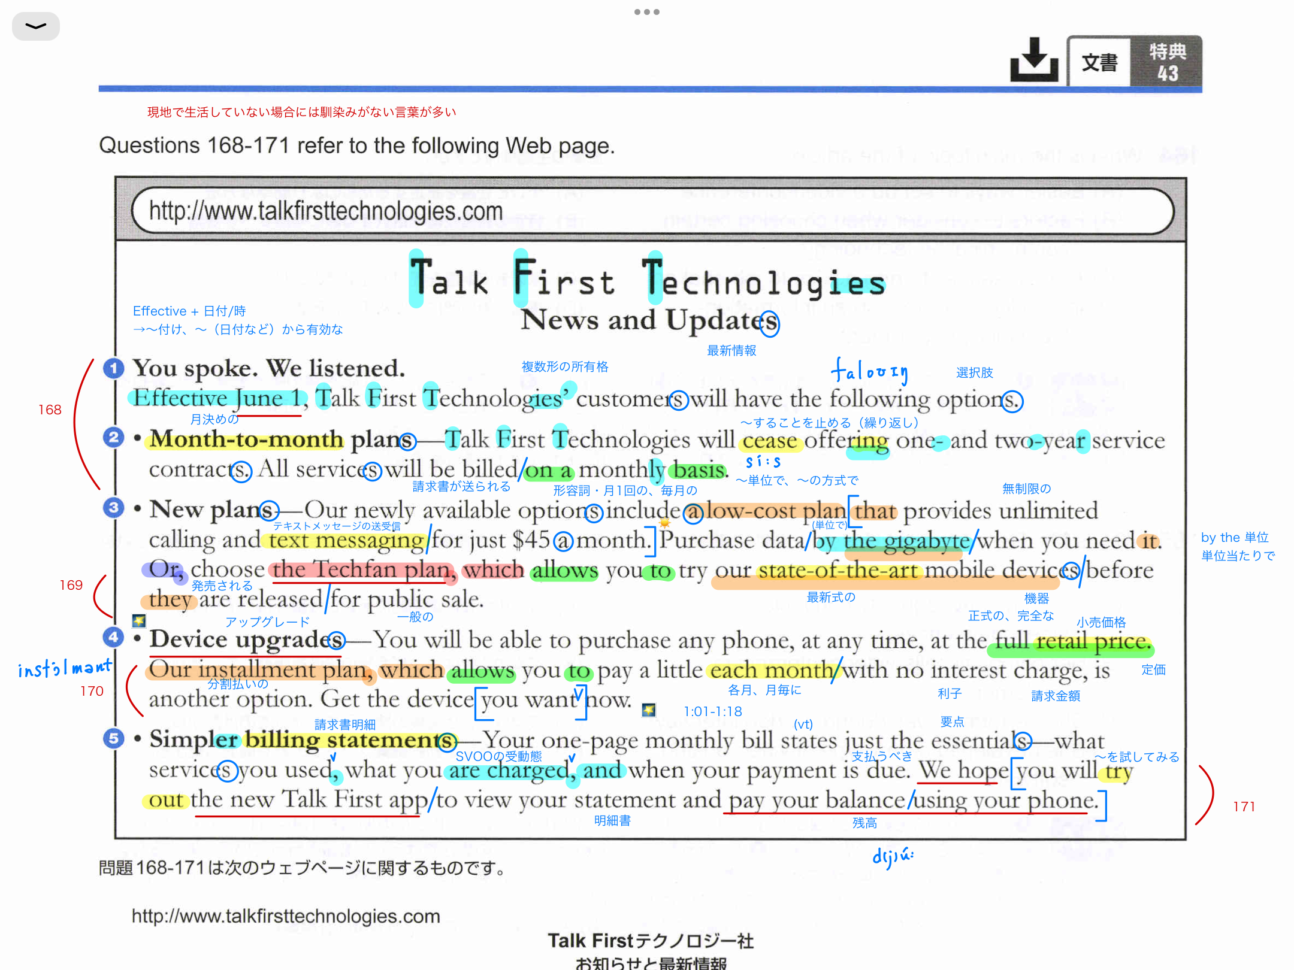Tap the highlighted phrase Effective June 1
The image size is (1294, 970).
pos(217,398)
